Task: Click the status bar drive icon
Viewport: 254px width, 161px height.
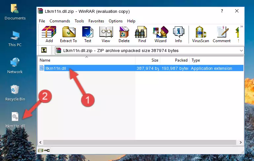Action: click(x=41, y=150)
